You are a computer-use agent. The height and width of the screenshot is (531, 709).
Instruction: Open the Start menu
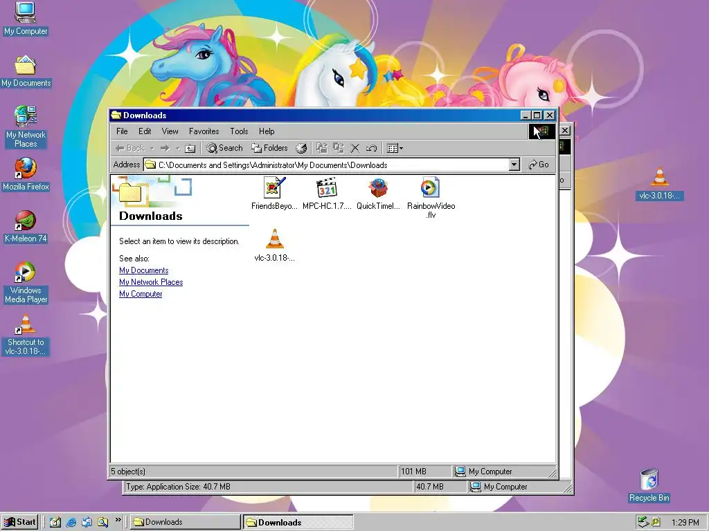pyautogui.click(x=19, y=522)
